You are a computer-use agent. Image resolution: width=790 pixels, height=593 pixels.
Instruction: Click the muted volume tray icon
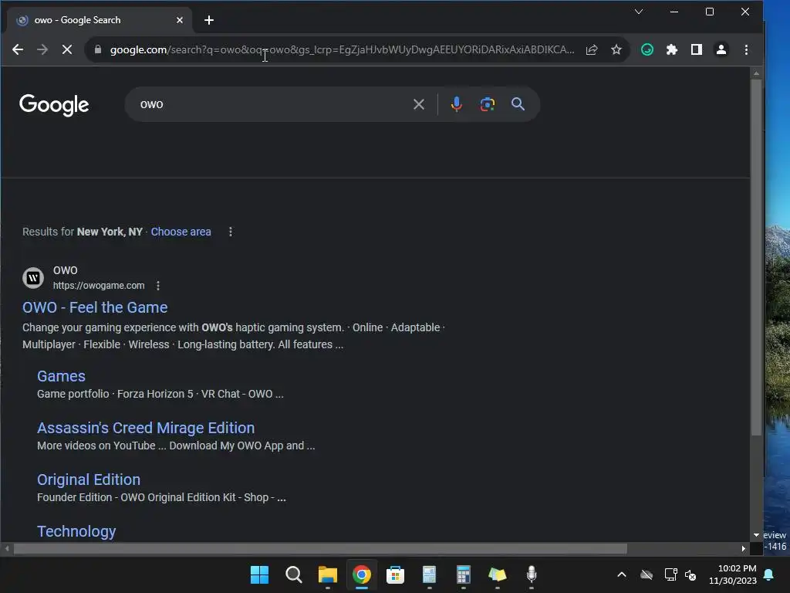(x=690, y=574)
